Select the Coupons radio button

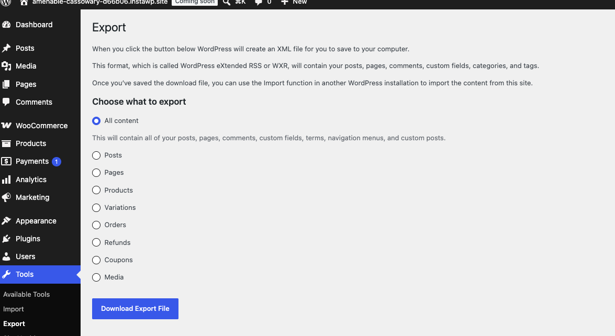click(x=96, y=260)
